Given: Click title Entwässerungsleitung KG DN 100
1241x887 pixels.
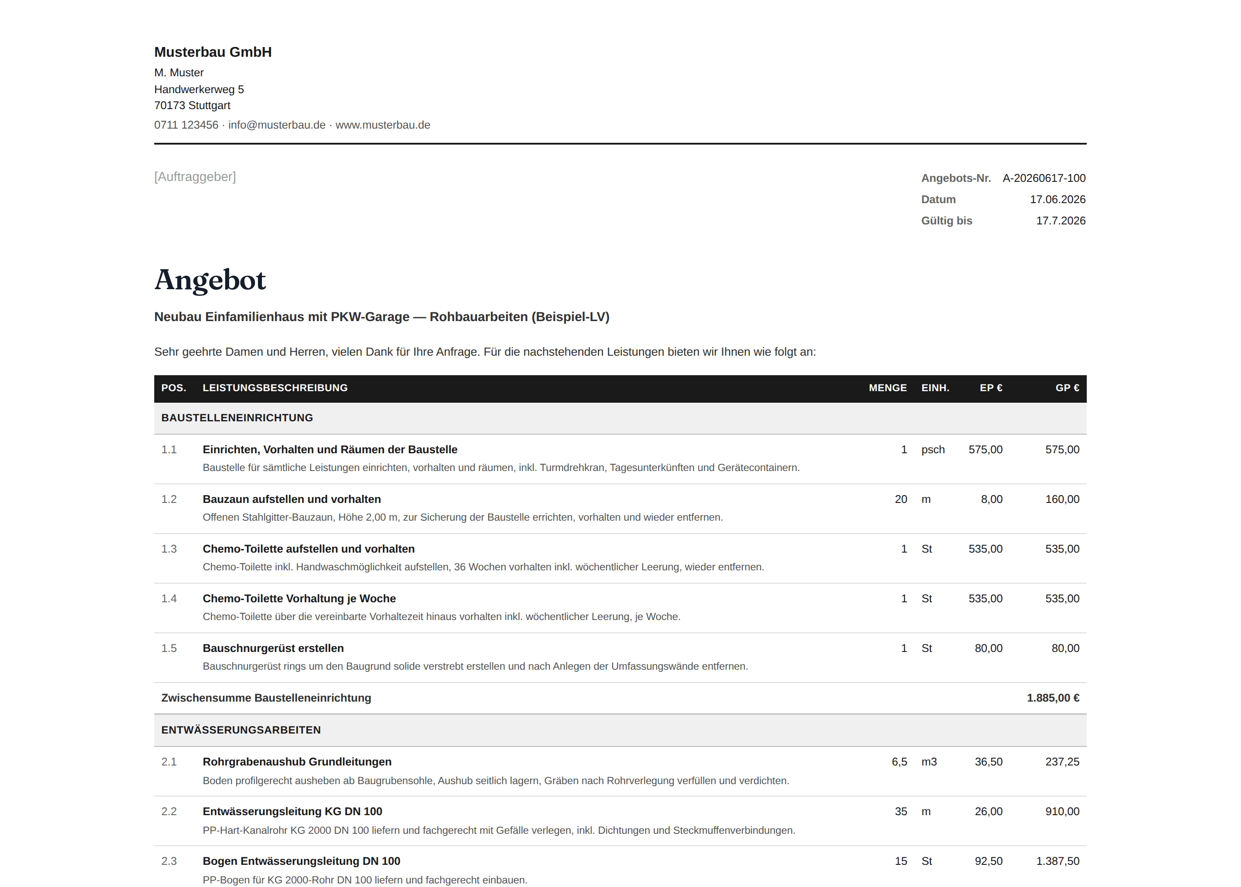Looking at the screenshot, I should [x=292, y=812].
